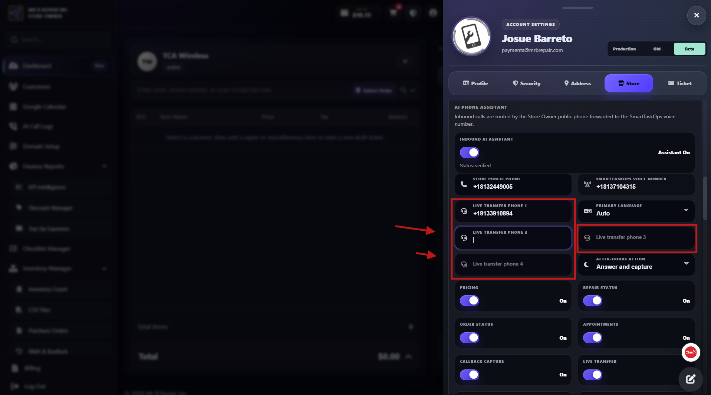
Task: Toggle the Live Transfer switch
Action: point(592,375)
